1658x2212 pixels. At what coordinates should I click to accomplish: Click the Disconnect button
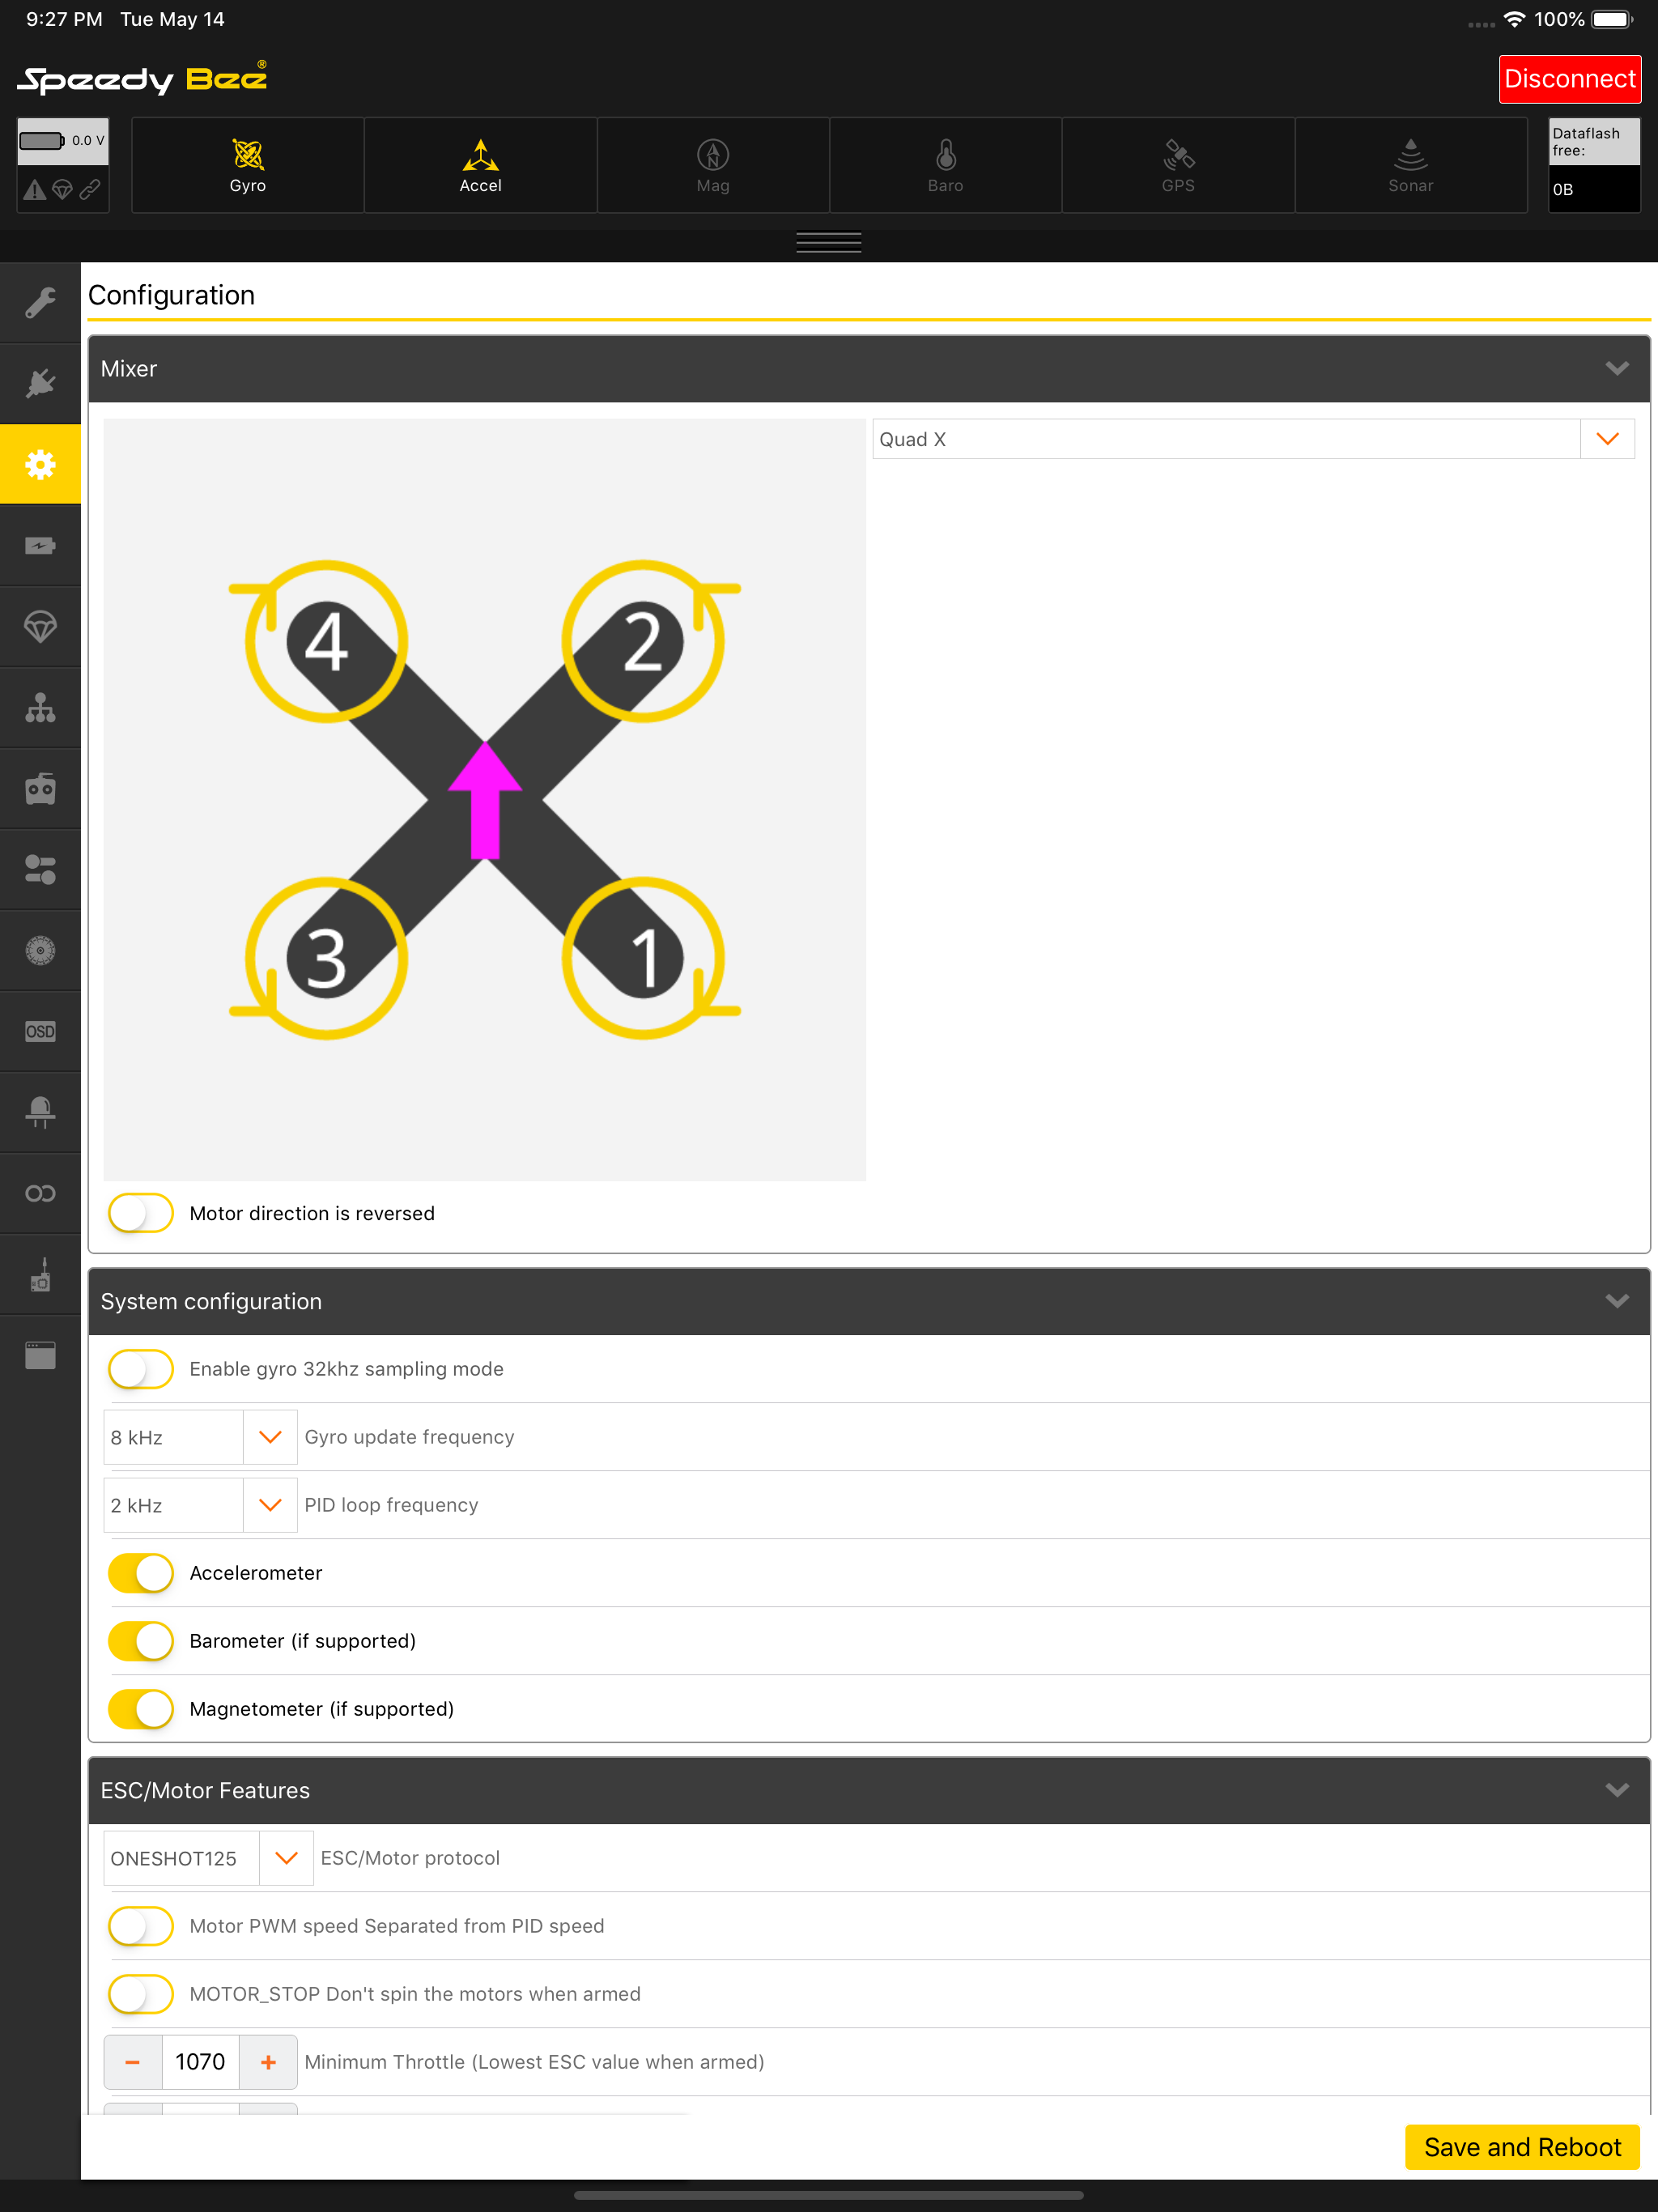pos(1569,79)
